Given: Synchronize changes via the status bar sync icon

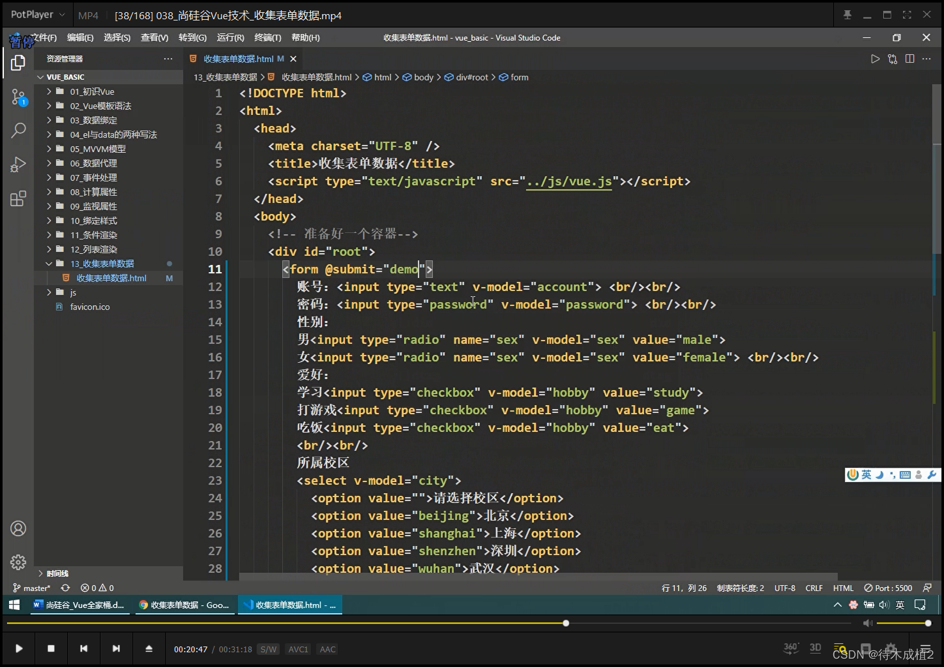Looking at the screenshot, I should [x=65, y=588].
